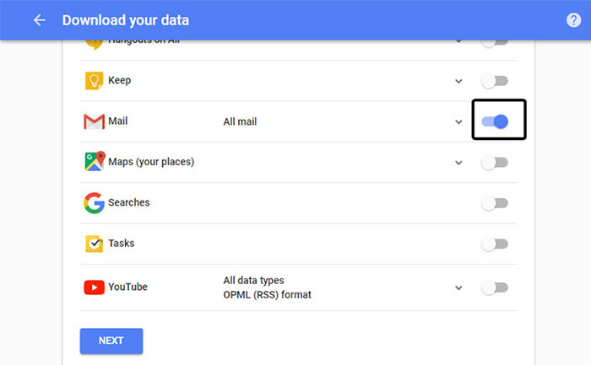Expand the Keep options chevron

458,82
